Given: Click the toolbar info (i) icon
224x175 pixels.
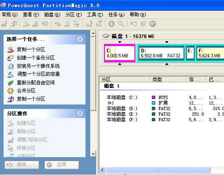Looking at the screenshot, I should coord(111,24).
